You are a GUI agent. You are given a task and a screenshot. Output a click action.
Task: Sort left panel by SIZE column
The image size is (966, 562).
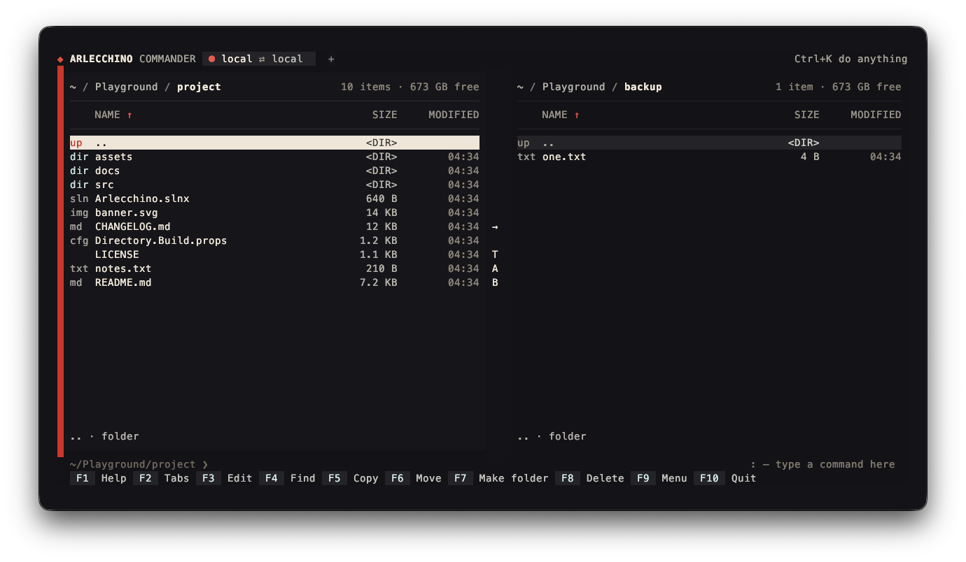click(x=384, y=115)
